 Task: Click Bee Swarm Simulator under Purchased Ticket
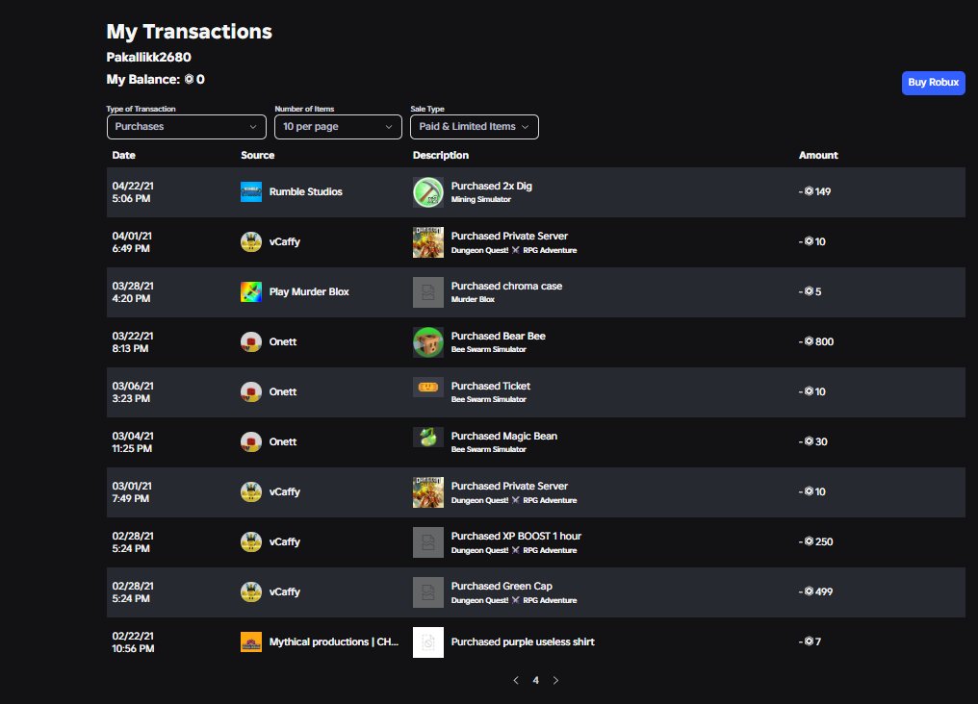click(488, 399)
